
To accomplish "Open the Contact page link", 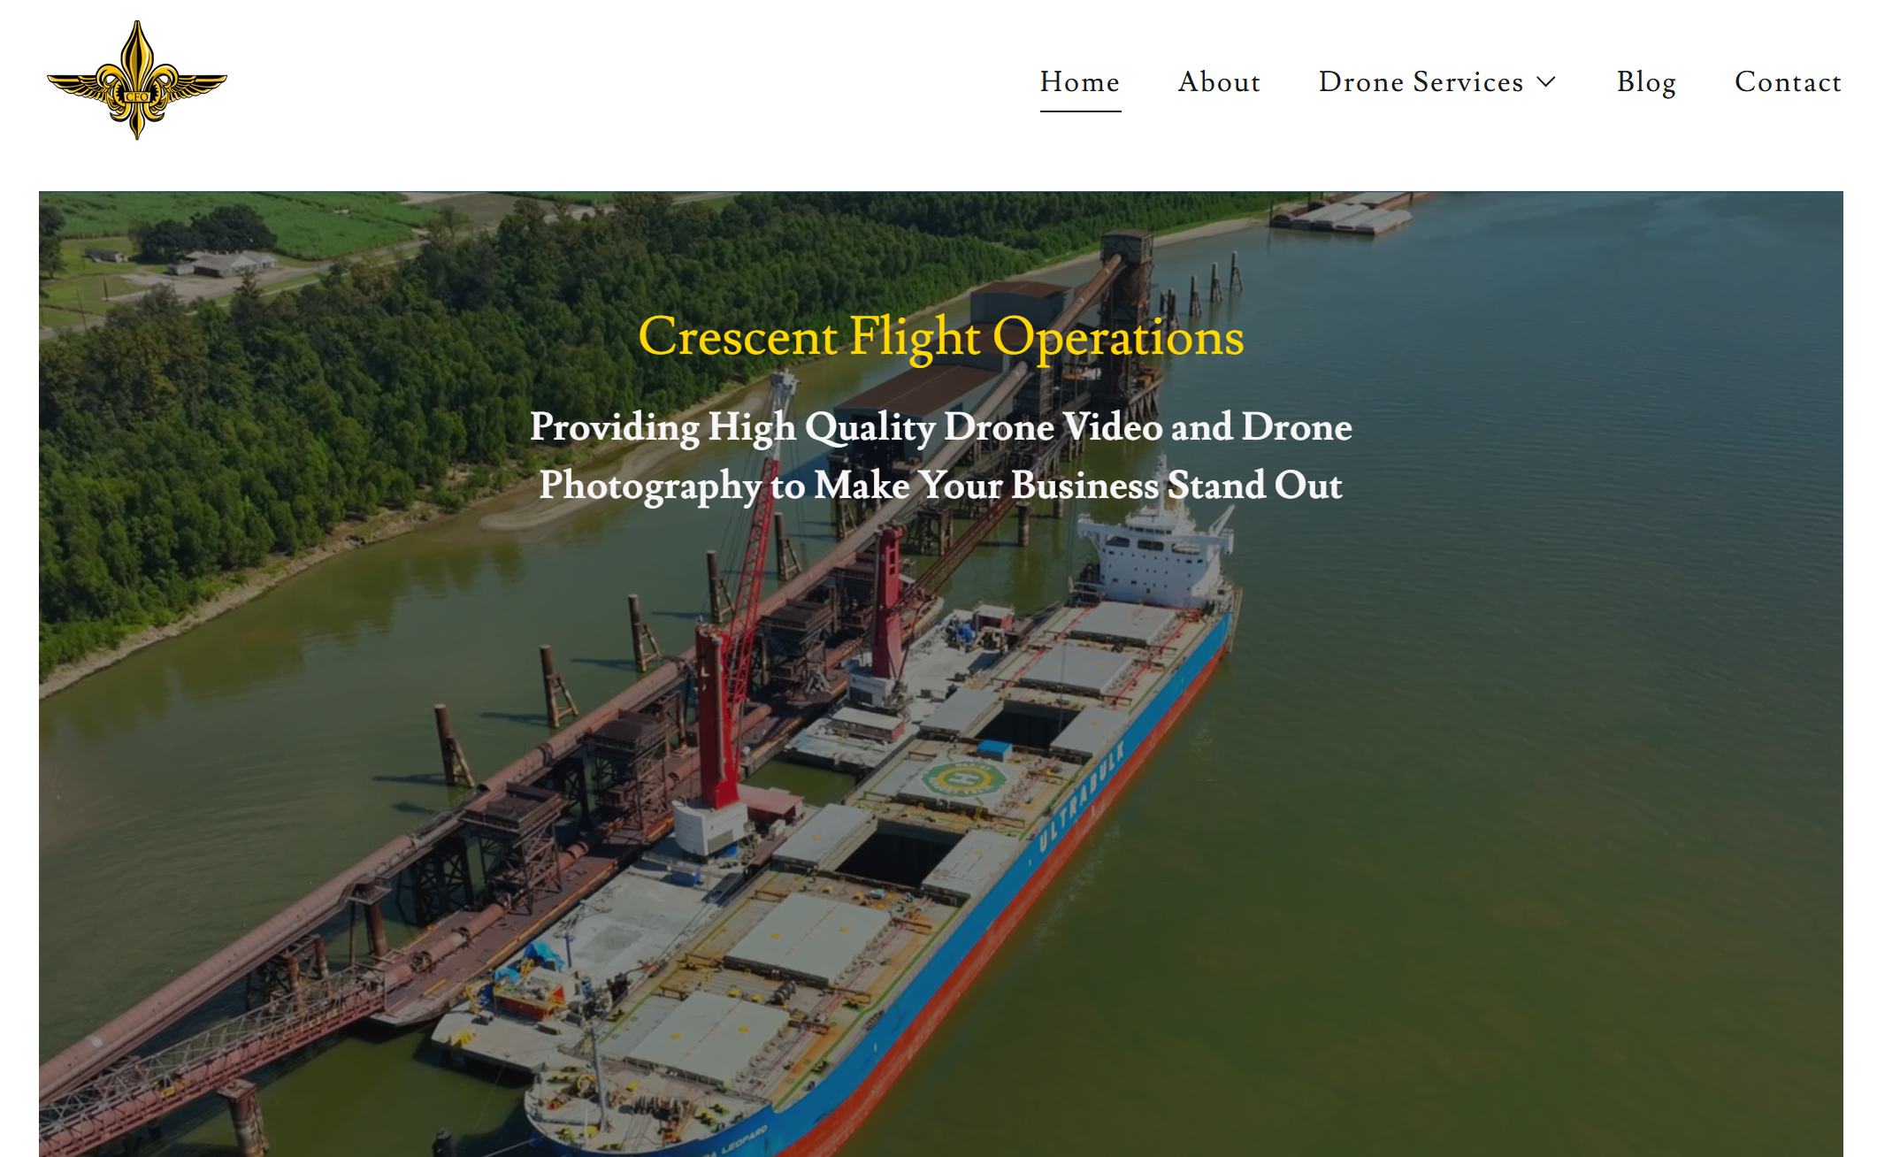I will coord(1788,81).
